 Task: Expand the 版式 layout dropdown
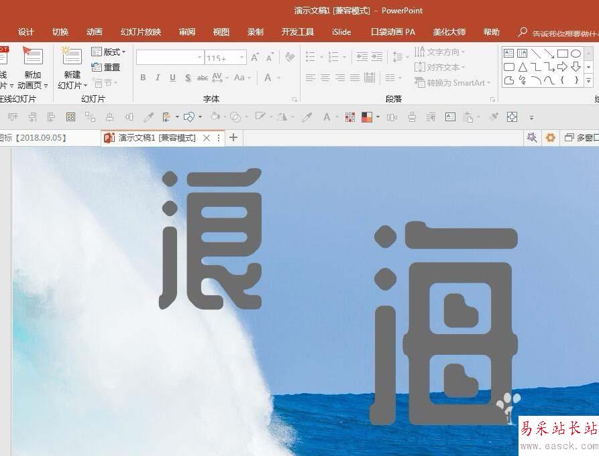click(109, 52)
